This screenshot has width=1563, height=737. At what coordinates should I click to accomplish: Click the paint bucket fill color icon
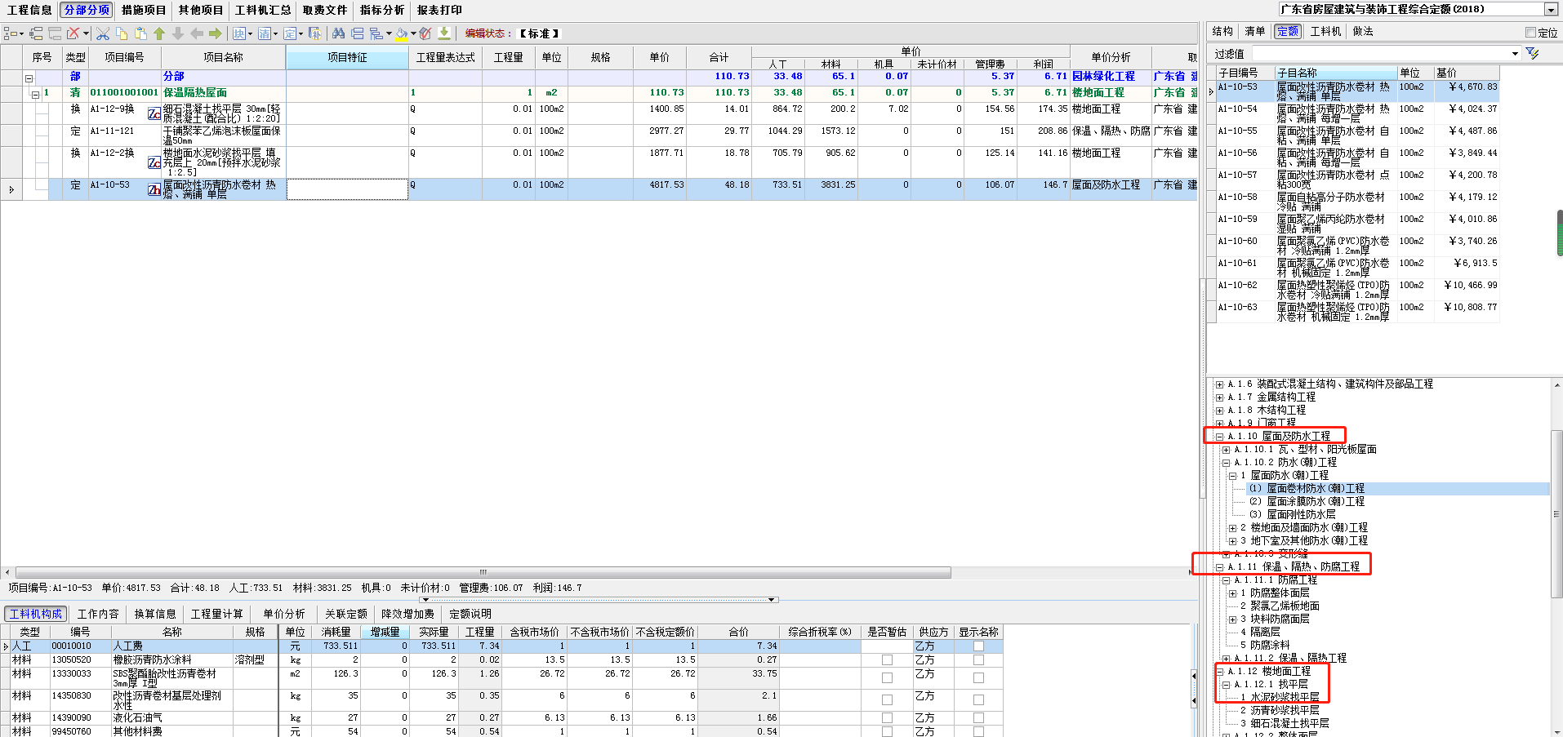401,33
